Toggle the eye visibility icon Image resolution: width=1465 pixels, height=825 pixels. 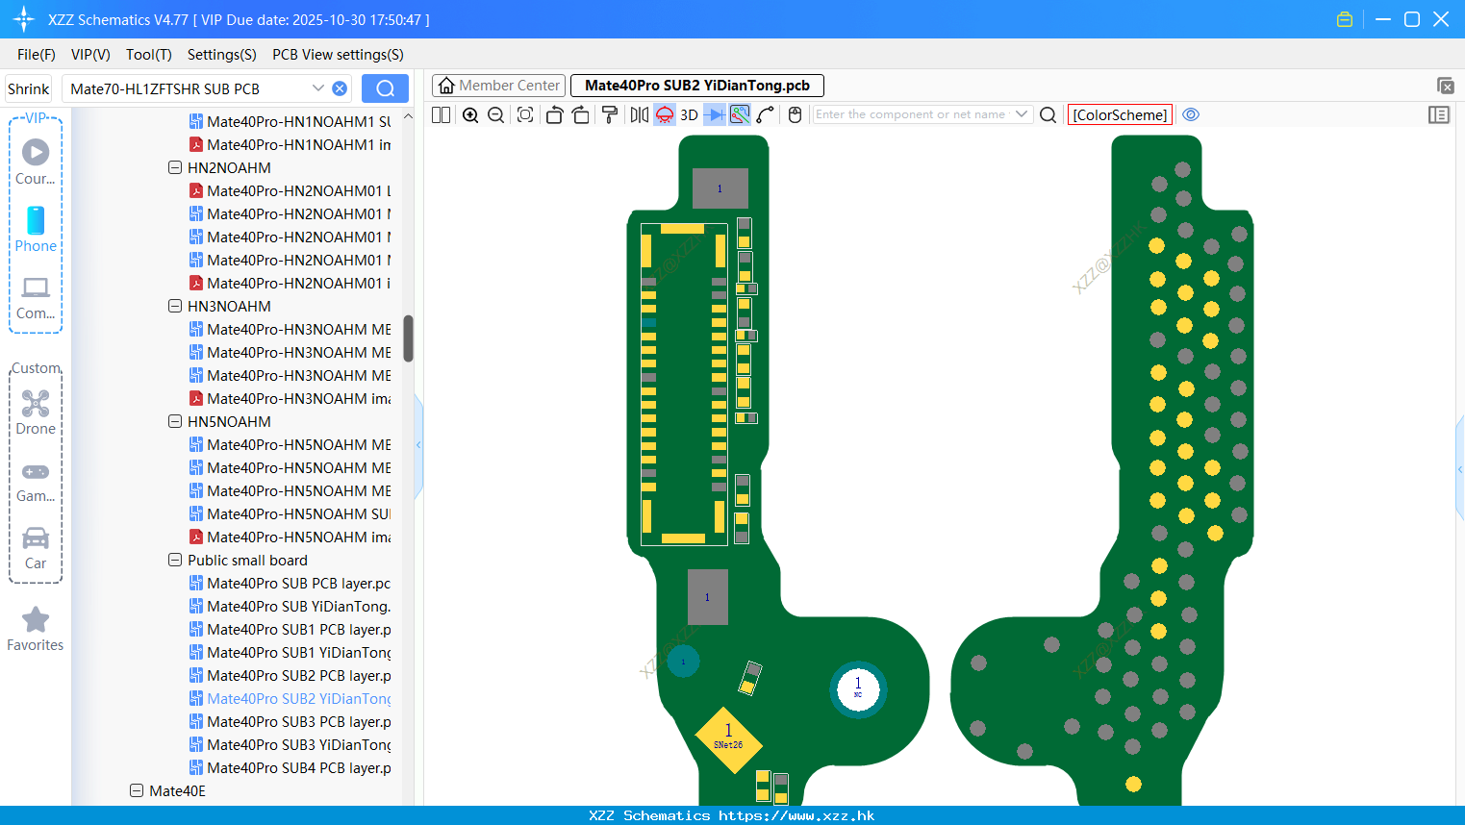[x=1191, y=114]
